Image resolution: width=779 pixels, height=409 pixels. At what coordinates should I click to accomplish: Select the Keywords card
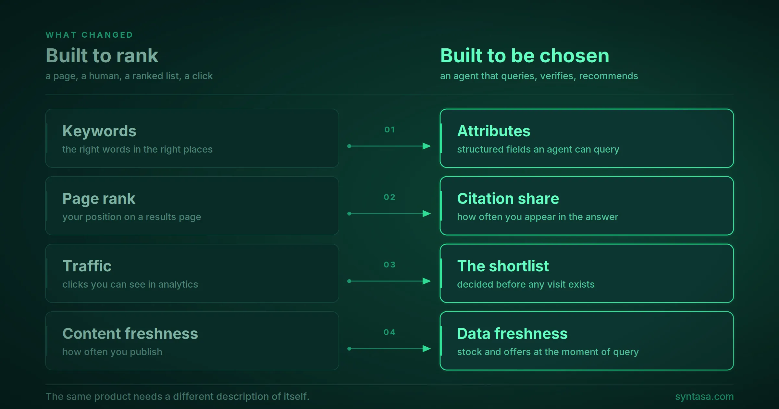[x=192, y=138]
